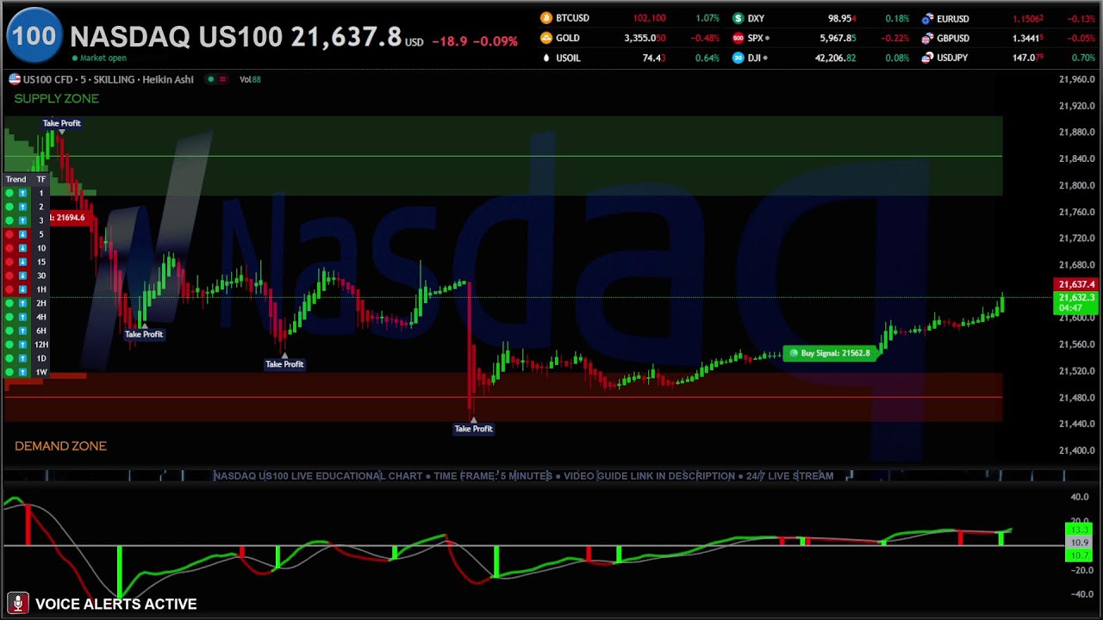This screenshot has width=1103, height=620.
Task: Click the Bitcoin icon beside BTCUSD
Action: click(x=545, y=18)
